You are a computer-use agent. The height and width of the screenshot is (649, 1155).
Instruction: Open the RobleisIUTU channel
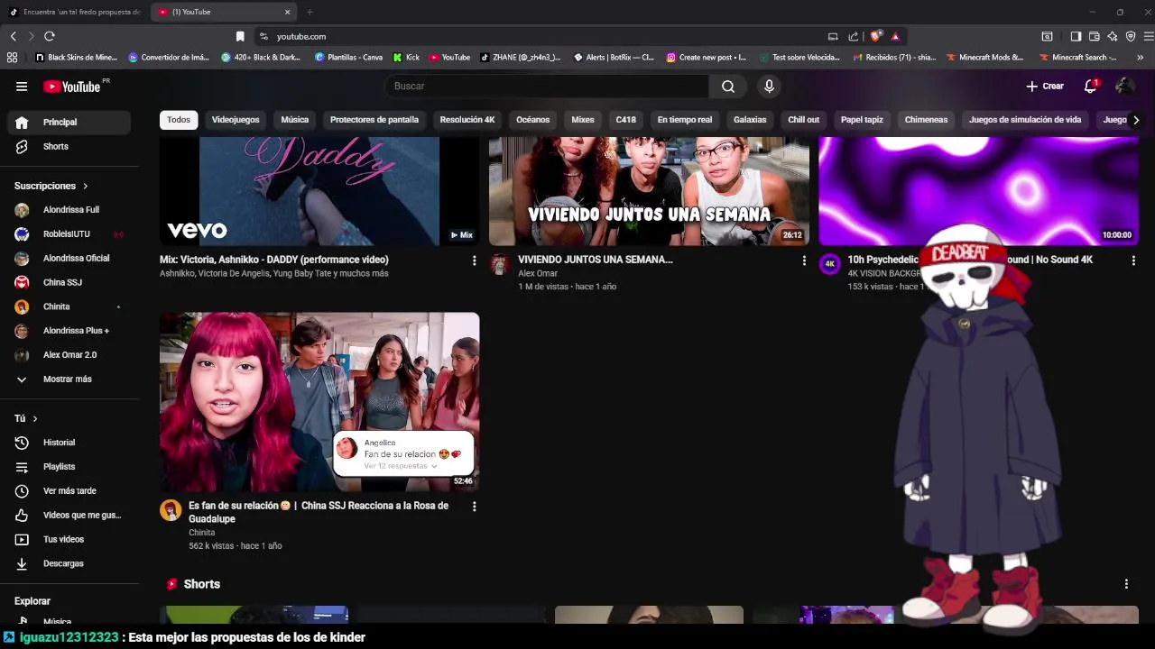(x=69, y=234)
